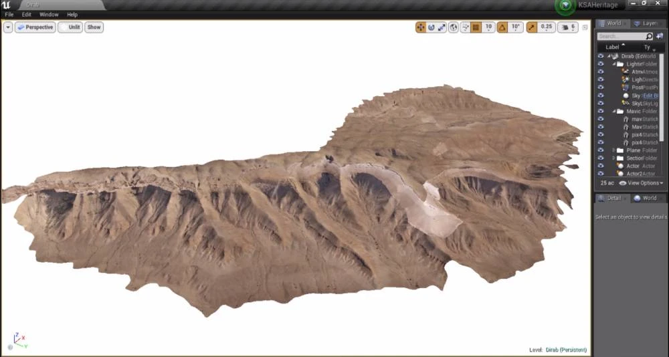Select the scale gizmo tool
The image size is (669, 357).
[442, 27]
